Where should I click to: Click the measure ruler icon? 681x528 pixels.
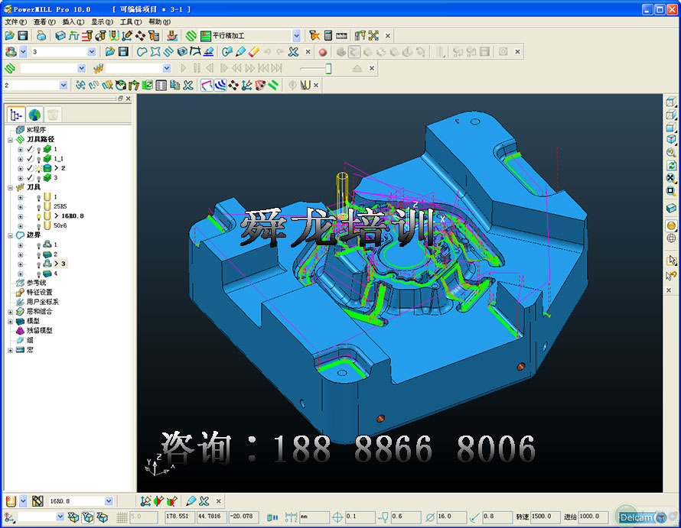(342, 36)
